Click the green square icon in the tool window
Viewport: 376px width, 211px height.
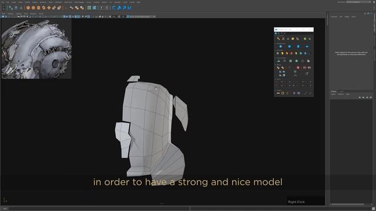click(296, 61)
